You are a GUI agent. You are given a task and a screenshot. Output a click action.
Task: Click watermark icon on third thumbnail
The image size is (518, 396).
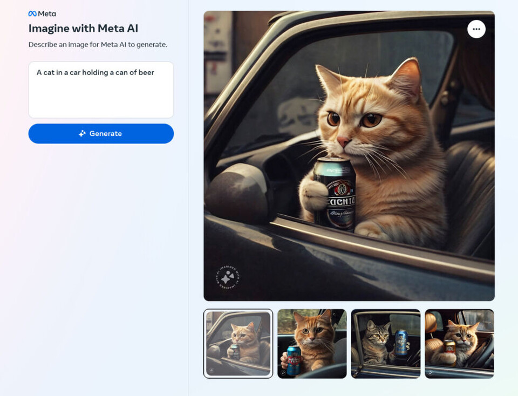[357, 372]
